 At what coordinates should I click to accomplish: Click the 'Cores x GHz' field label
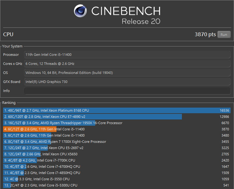coord(13,64)
